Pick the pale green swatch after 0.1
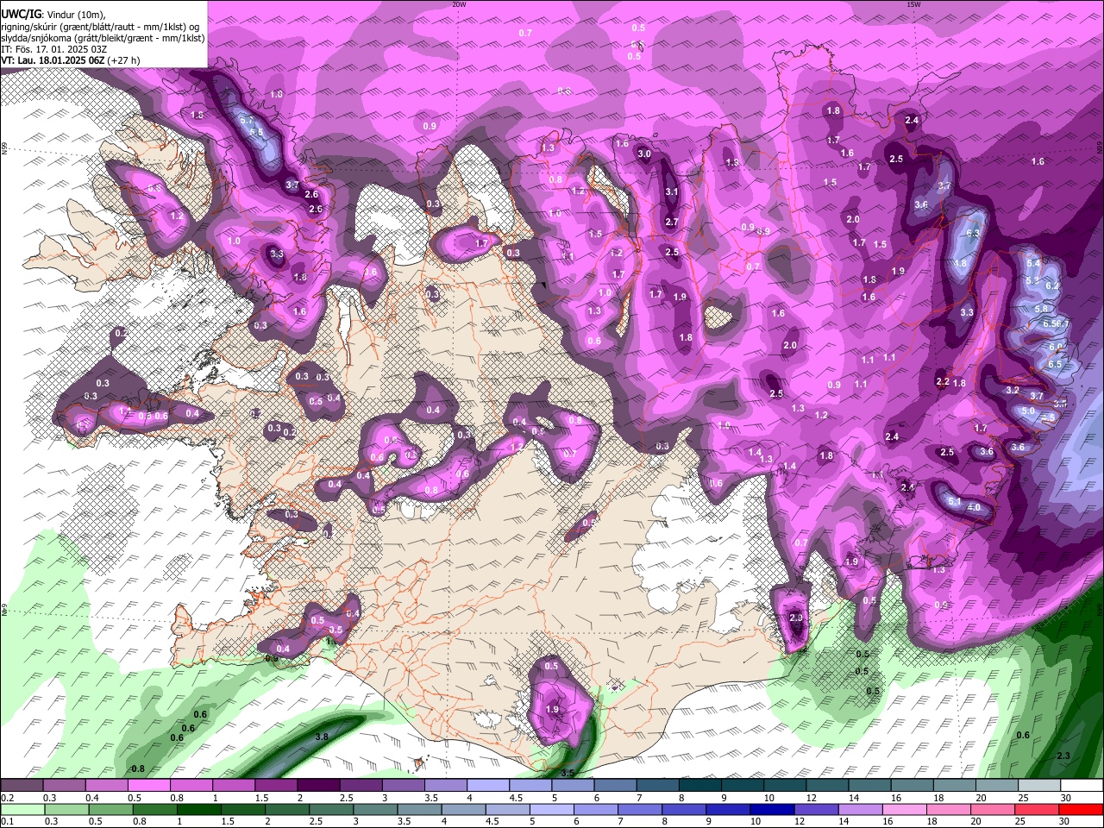This screenshot has height=828, width=1104. point(23,809)
